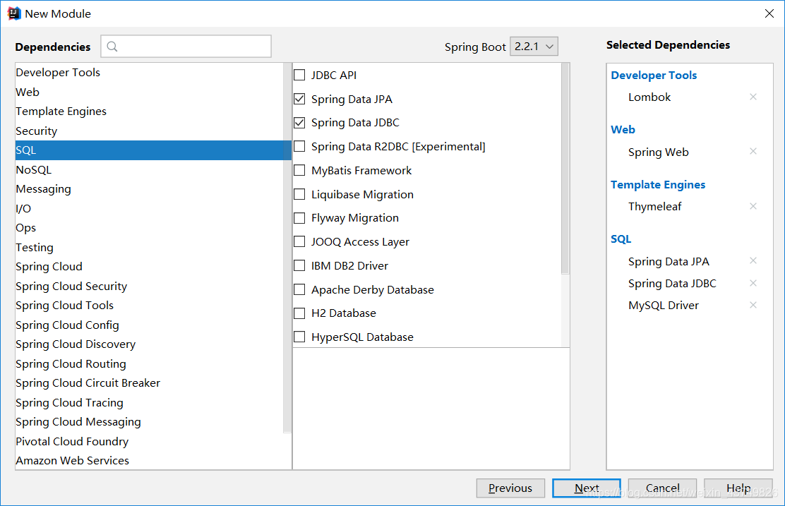Enable Flyway Migration dependency

coord(299,218)
